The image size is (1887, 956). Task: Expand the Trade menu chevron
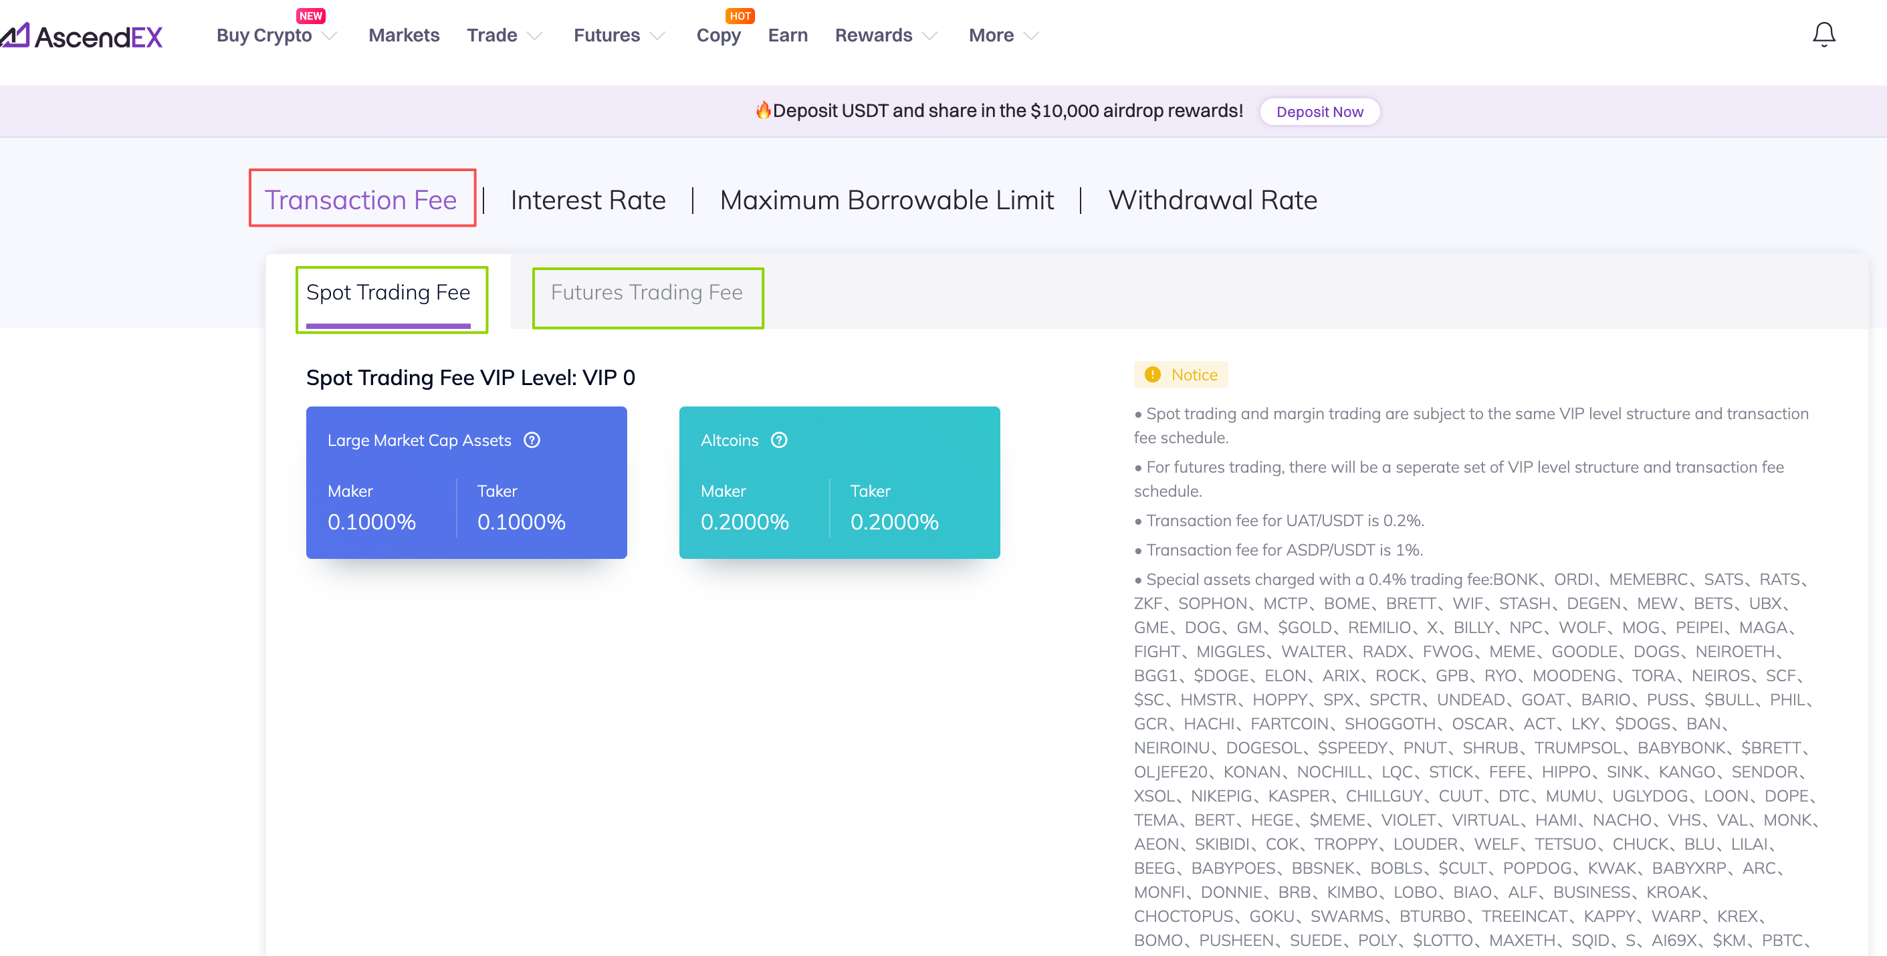click(536, 36)
